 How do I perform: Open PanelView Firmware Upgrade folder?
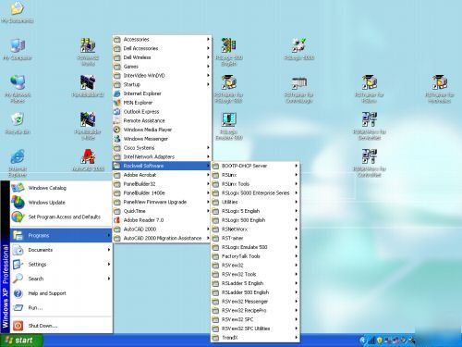[162, 202]
